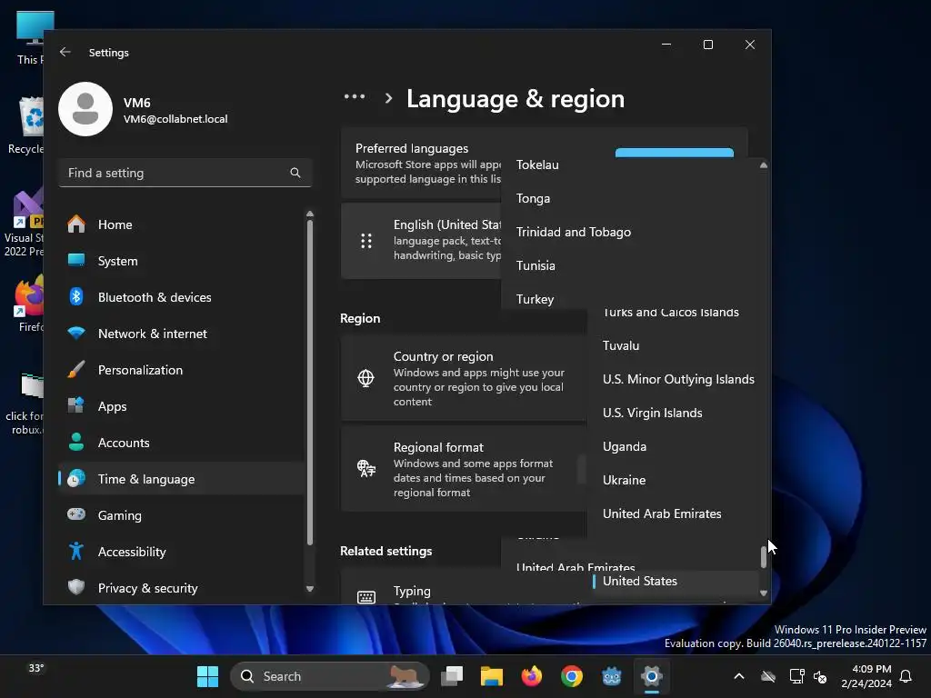Click the Bluetooth icon in sidebar
931x698 pixels.
[x=76, y=297]
